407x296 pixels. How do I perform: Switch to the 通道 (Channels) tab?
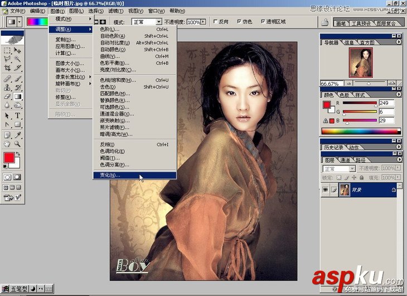[346, 159]
